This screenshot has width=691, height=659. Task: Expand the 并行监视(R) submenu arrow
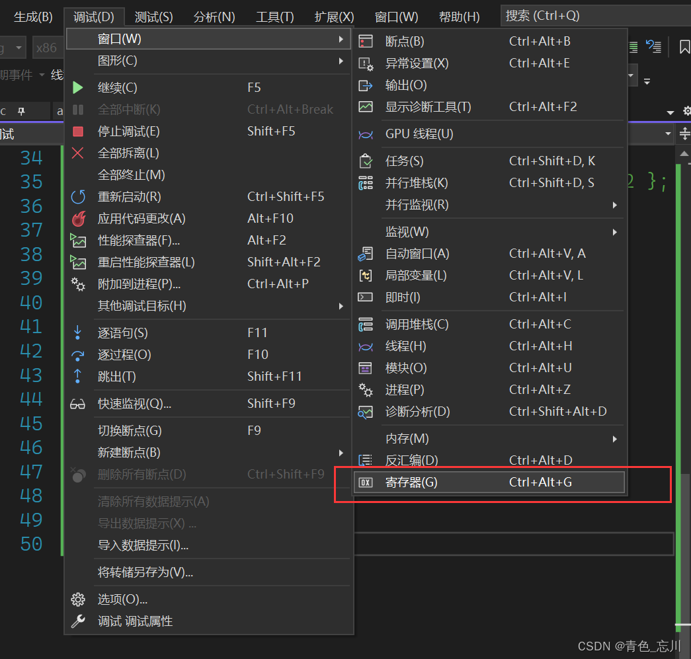pyautogui.click(x=615, y=205)
